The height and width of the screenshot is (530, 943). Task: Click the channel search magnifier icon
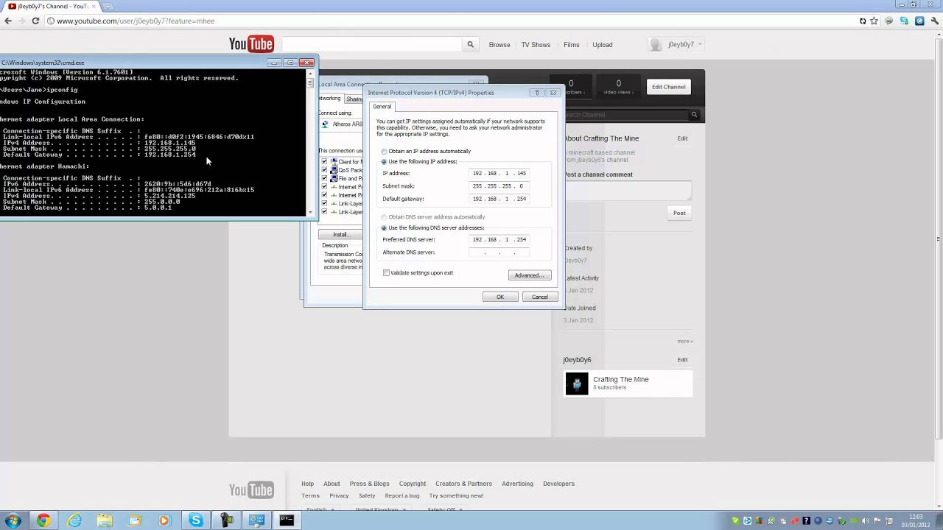pyautogui.click(x=694, y=115)
